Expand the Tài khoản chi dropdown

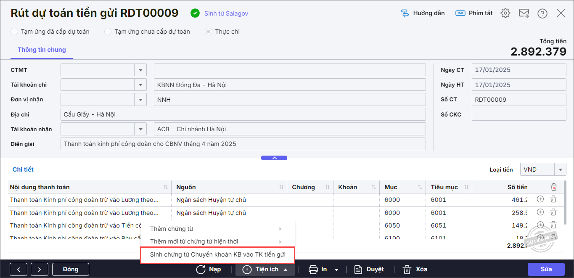(140, 85)
